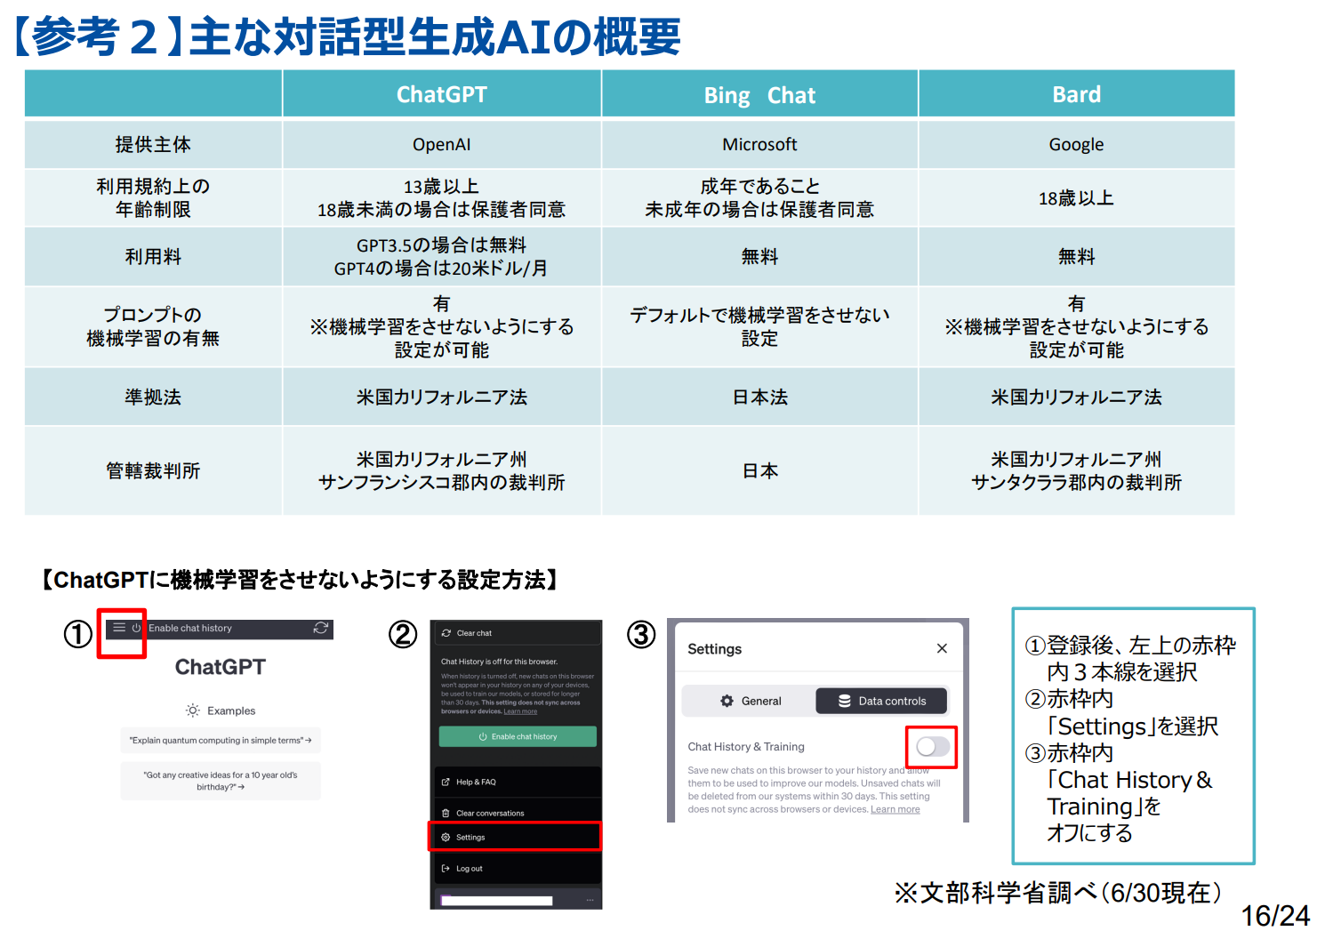
Task: Open Help & FAQ from the sidebar
Action: pyautogui.click(x=516, y=782)
